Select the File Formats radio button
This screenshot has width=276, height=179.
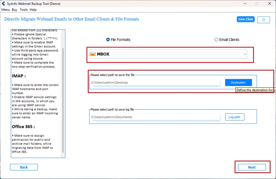click(x=108, y=40)
